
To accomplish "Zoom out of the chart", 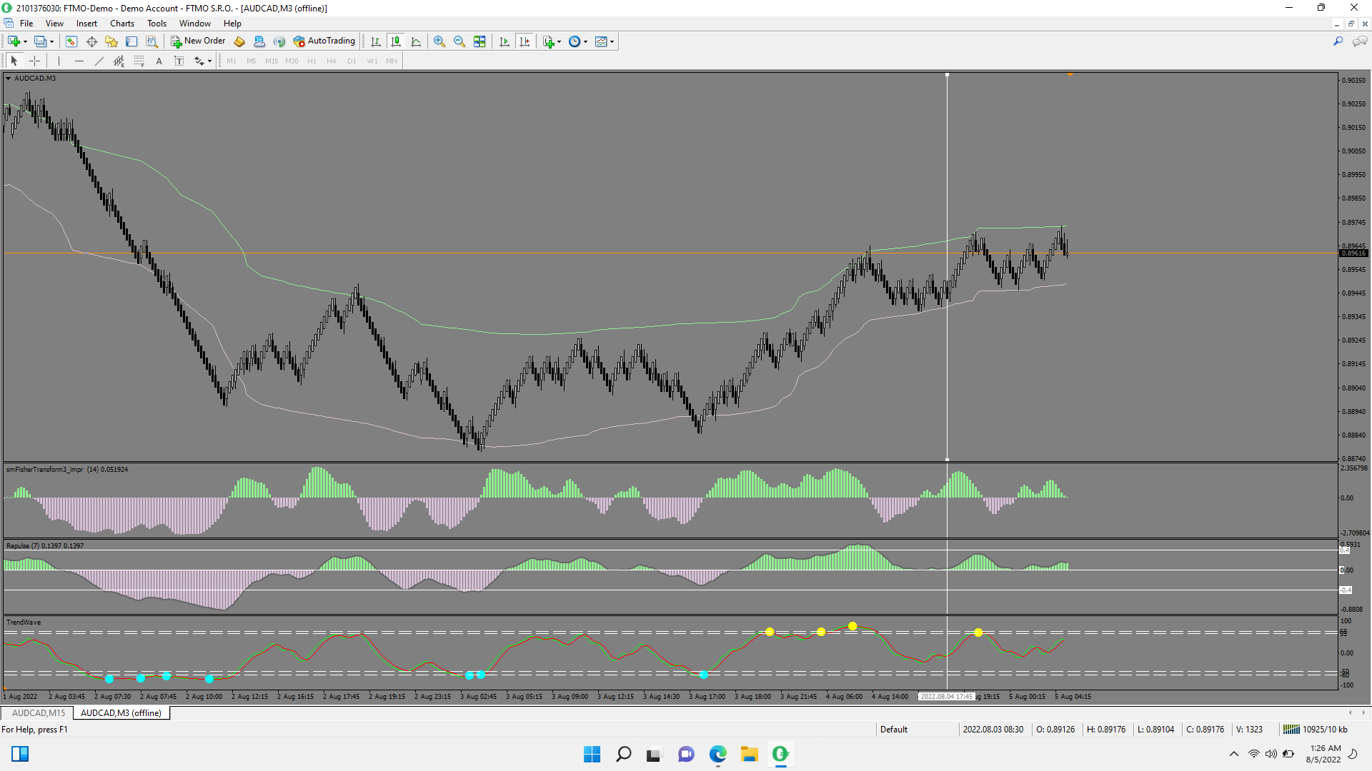I will pos(459,41).
